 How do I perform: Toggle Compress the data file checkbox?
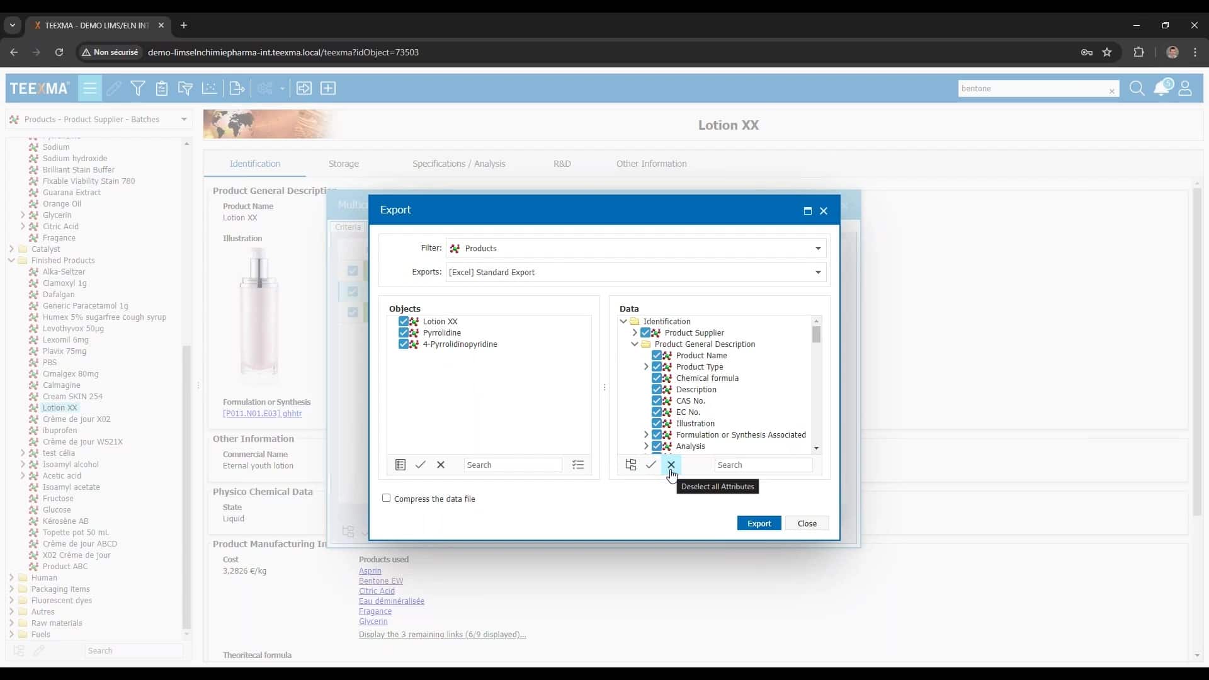coord(387,498)
